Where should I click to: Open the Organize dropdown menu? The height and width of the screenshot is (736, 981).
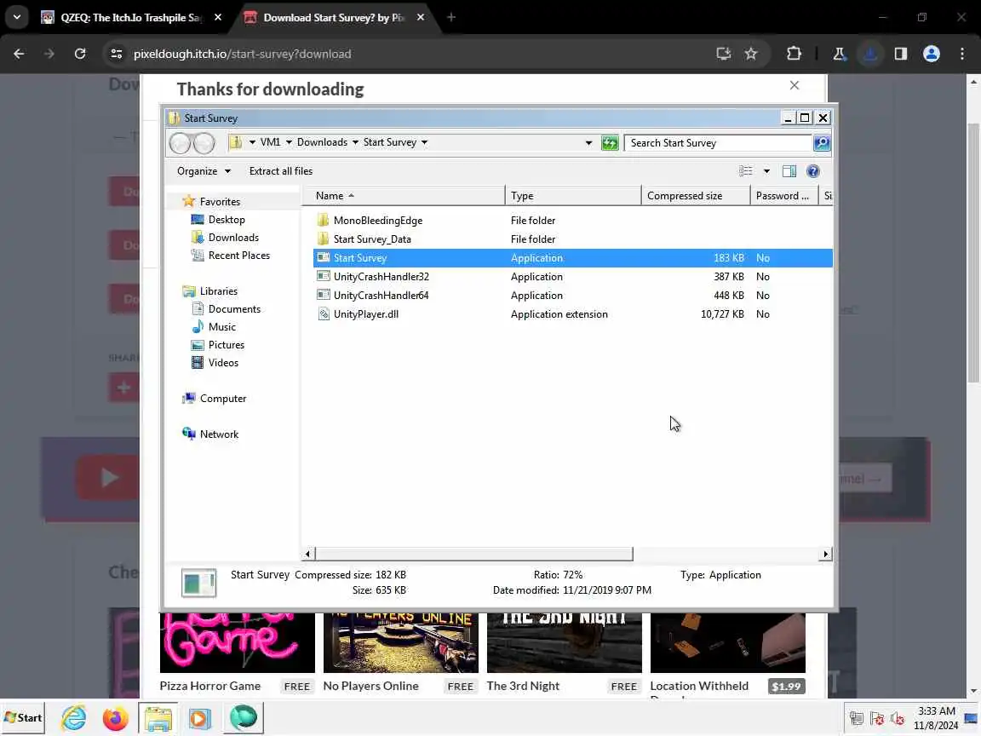204,171
